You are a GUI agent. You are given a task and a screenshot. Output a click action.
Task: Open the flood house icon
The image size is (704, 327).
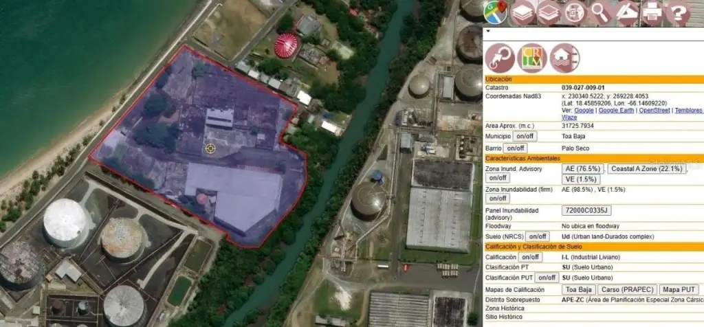point(565,58)
